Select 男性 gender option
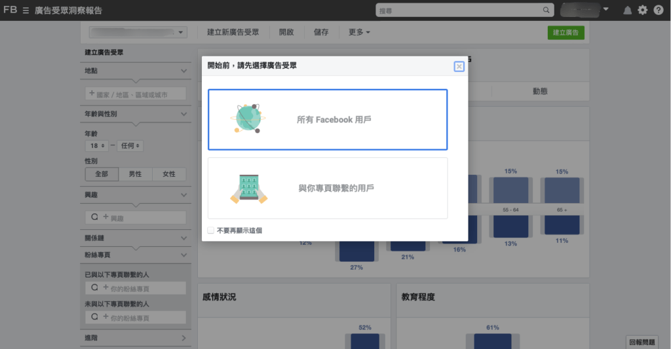 135,174
